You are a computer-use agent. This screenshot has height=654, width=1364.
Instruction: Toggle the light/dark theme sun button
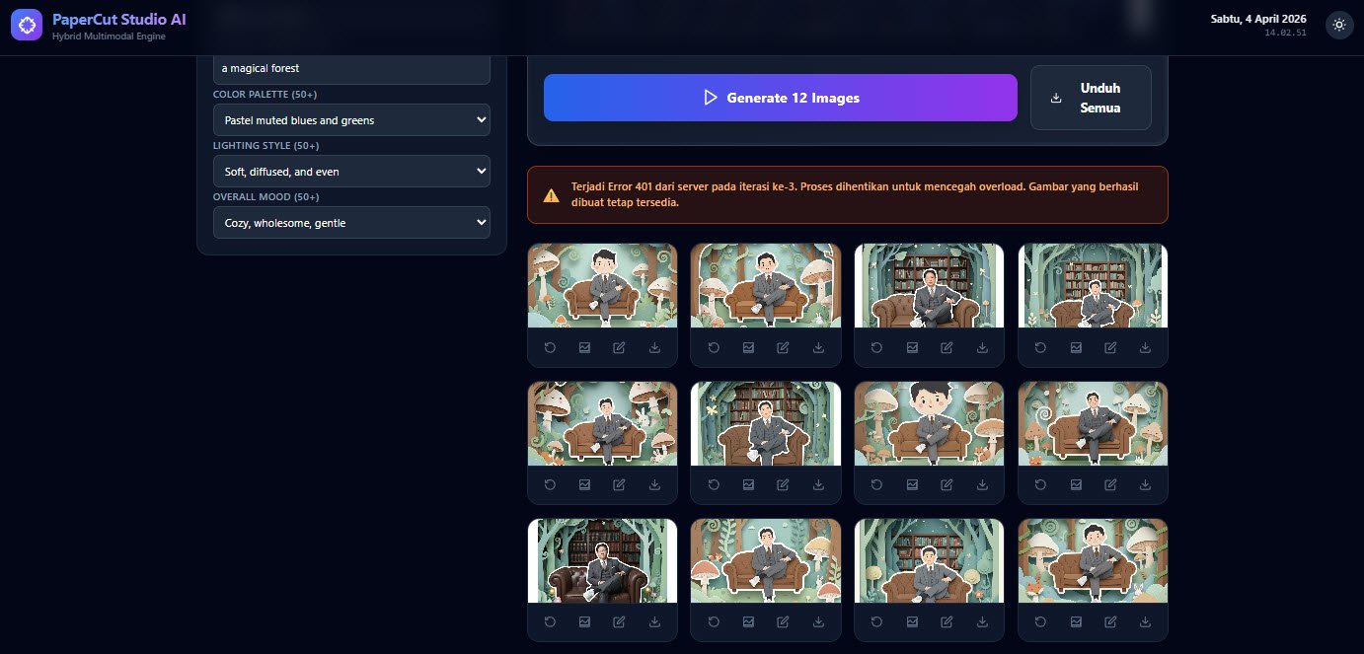coord(1339,25)
